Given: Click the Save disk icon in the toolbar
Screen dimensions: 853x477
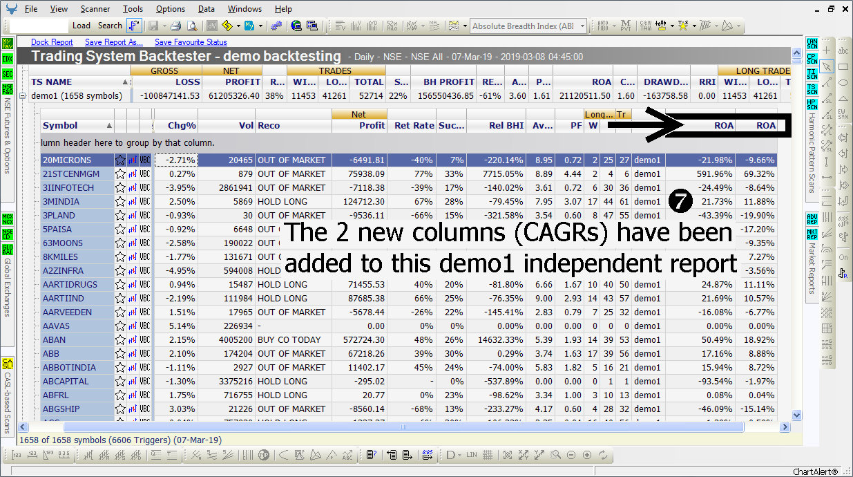Looking at the screenshot, I should tap(153, 26).
